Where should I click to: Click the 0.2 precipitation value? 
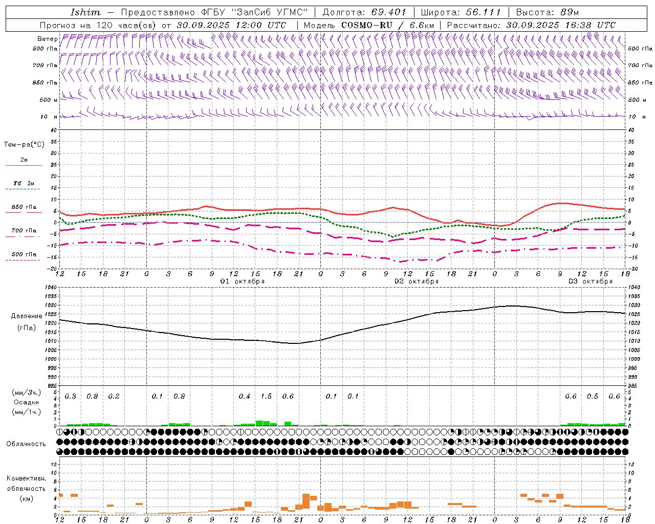(114, 397)
